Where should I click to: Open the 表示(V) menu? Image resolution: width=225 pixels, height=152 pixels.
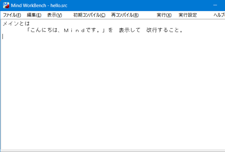55,15
